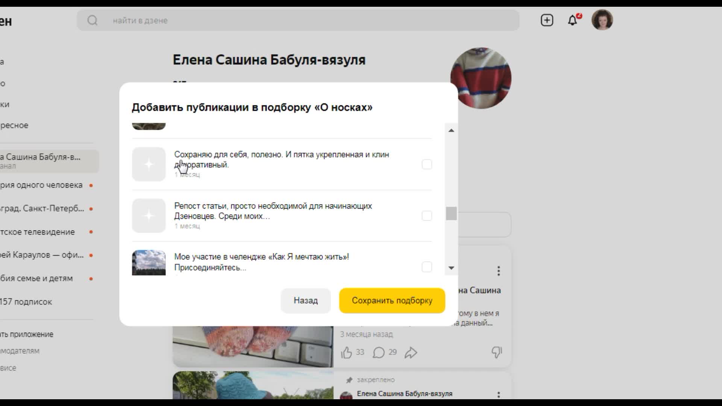Click 'модателям' footer link
Screen dimensions: 722x406
(20, 351)
